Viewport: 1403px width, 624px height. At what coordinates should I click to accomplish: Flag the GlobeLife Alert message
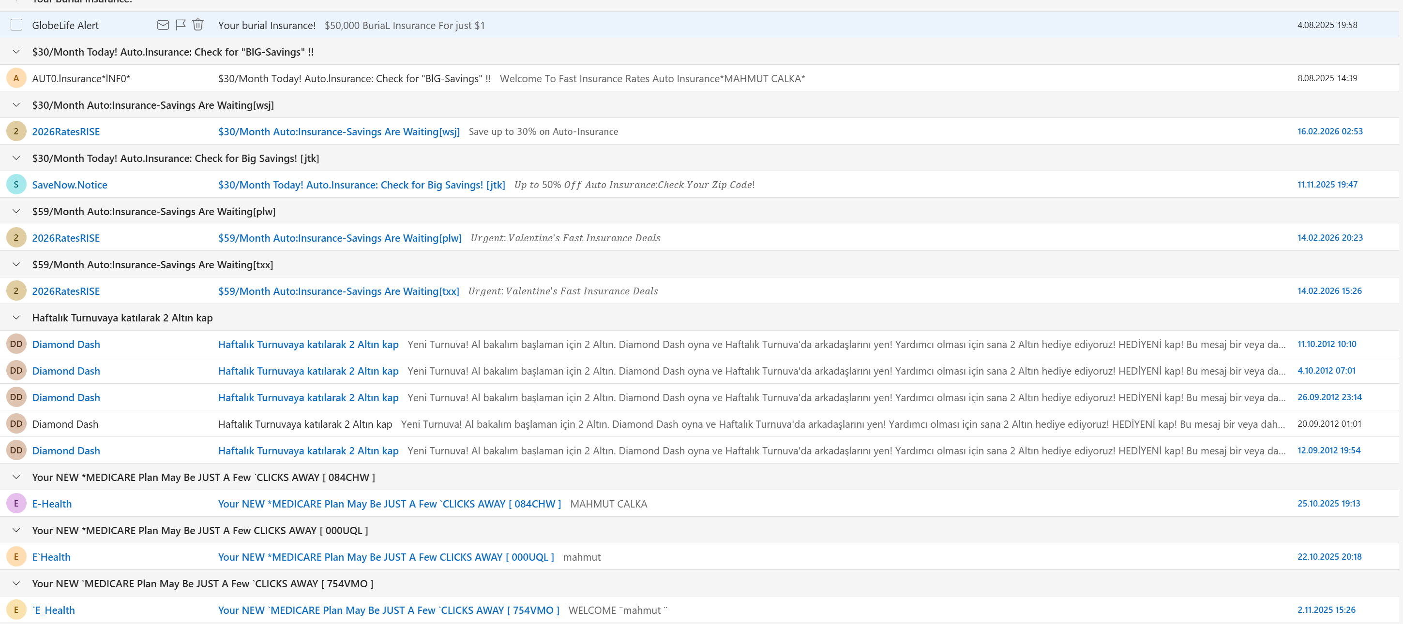click(181, 25)
